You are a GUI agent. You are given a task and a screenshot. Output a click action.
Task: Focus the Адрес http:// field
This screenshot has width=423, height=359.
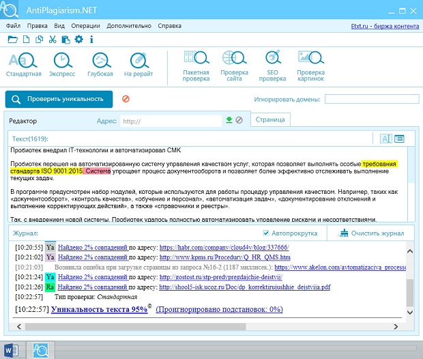point(171,121)
